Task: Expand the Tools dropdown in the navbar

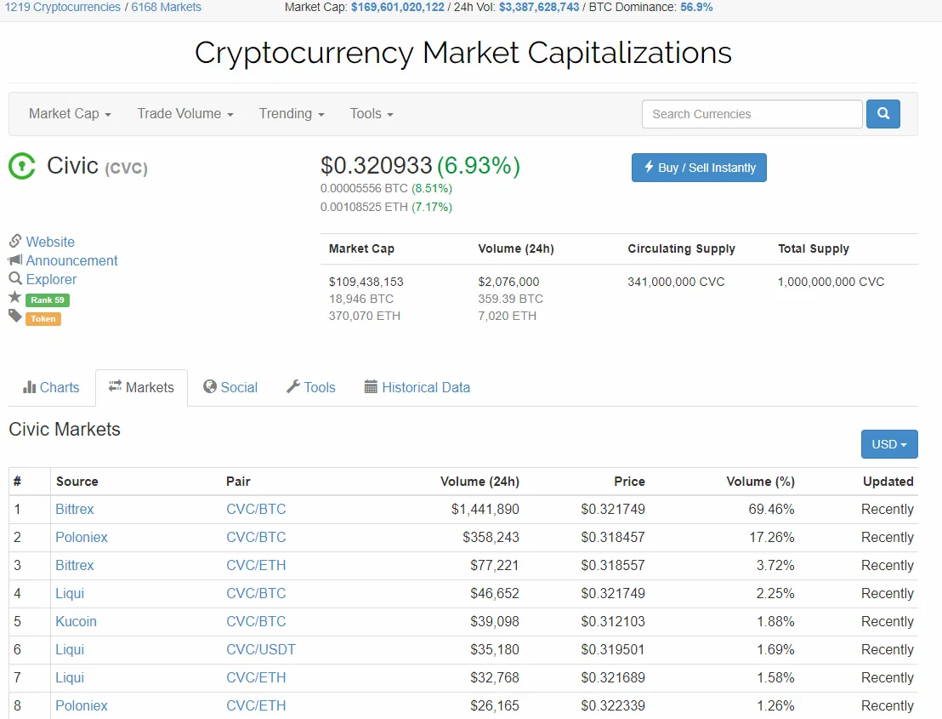Action: pos(372,114)
